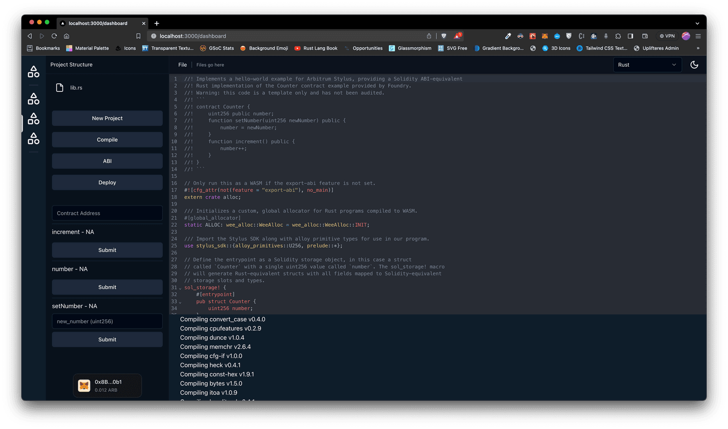
Task: Click the lib.rs file icon
Action: [x=60, y=87]
